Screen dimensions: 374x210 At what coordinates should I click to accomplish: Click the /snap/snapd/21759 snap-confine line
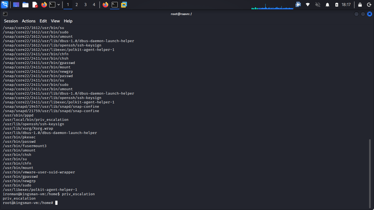tap(51, 111)
